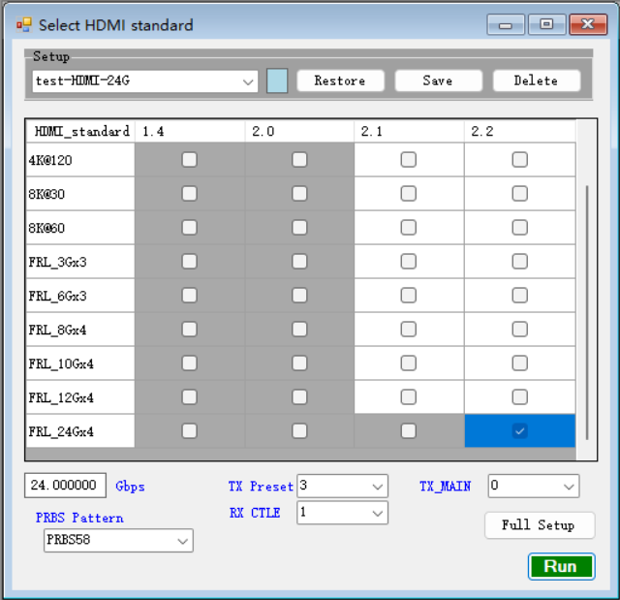
Task: Uncheck FRL_24Gx4 under HDMI 2.2
Action: pyautogui.click(x=519, y=430)
